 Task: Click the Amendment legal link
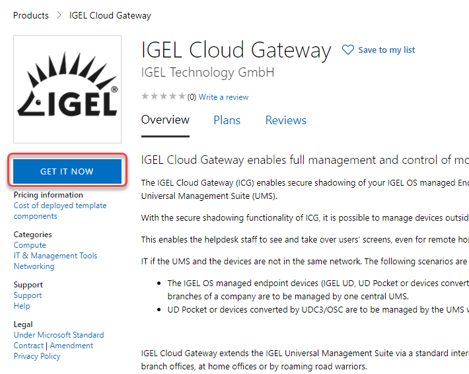(x=72, y=346)
